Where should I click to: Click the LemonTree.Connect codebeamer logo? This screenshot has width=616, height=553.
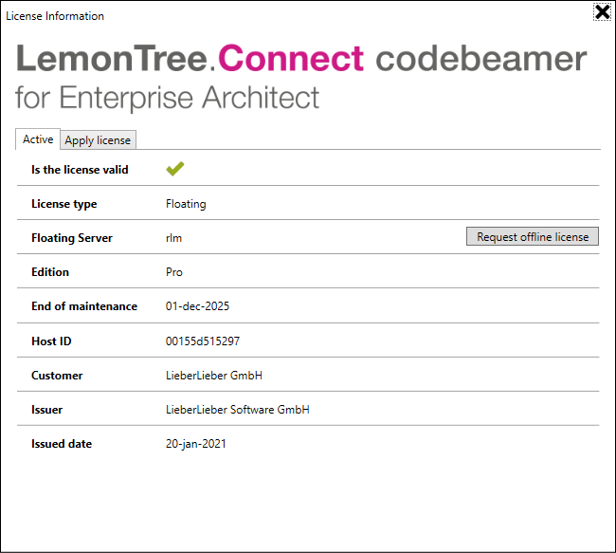pos(301,59)
